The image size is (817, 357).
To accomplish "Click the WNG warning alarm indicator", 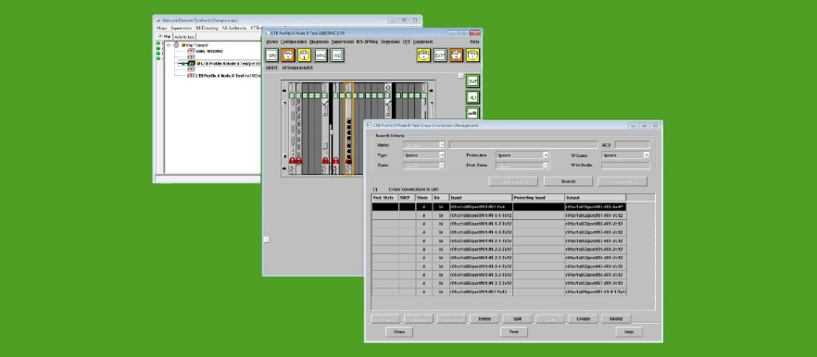I will click(x=321, y=55).
